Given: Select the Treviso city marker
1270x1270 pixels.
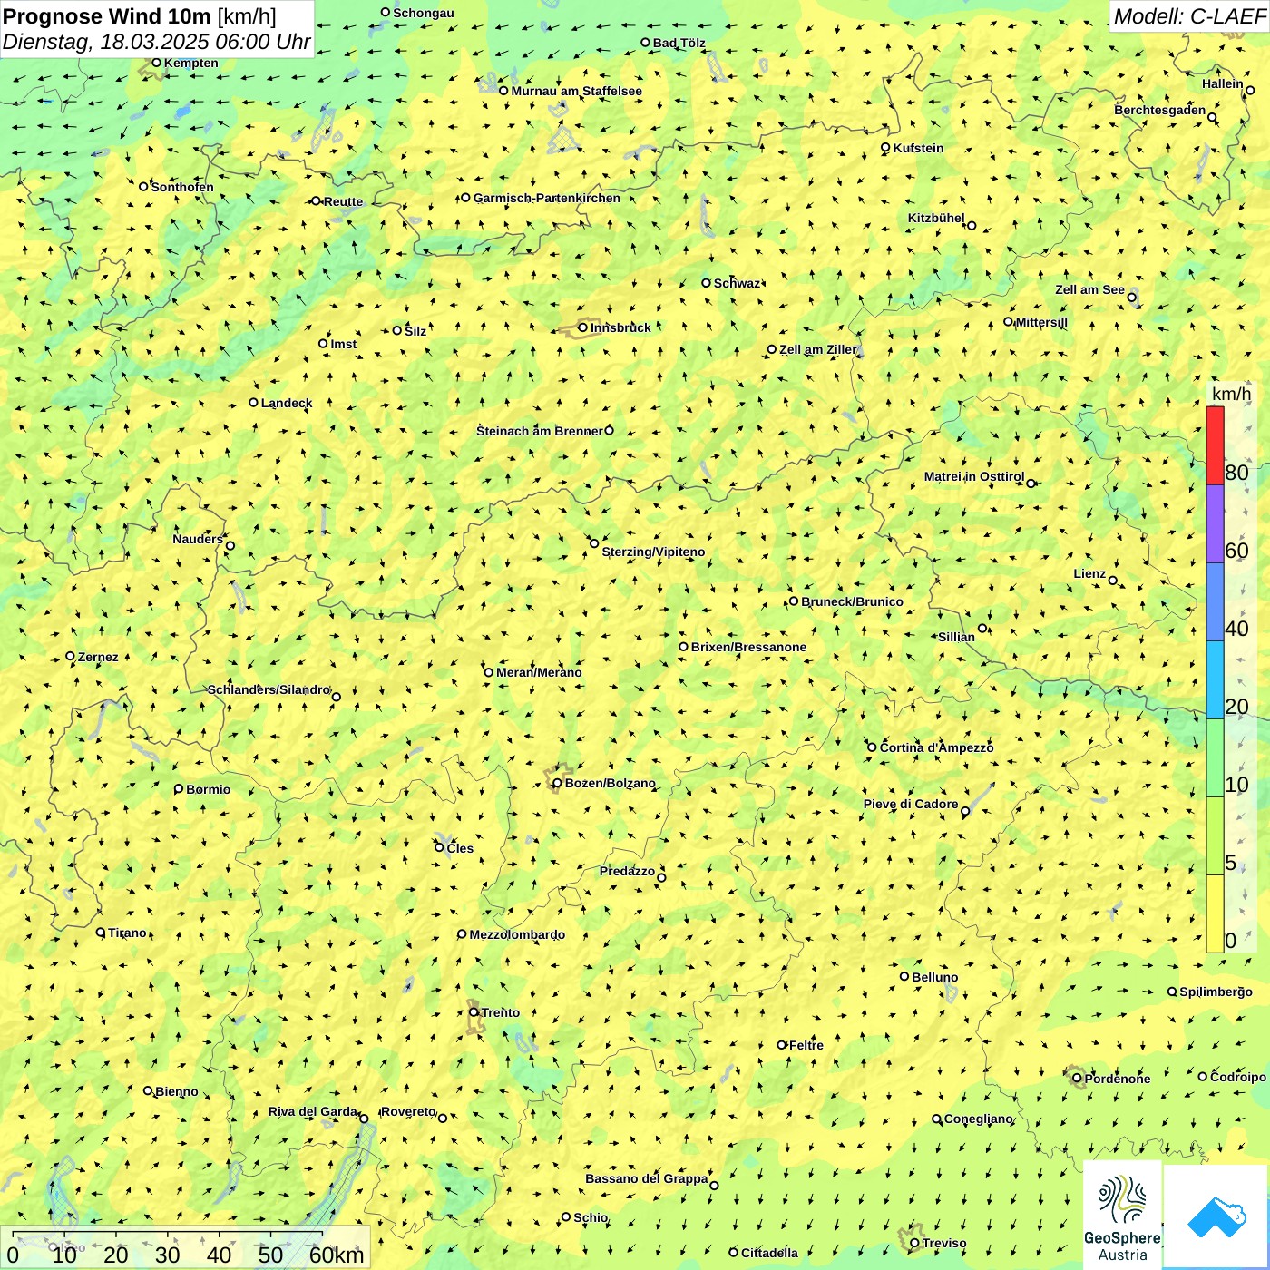Looking at the screenshot, I should [x=914, y=1244].
